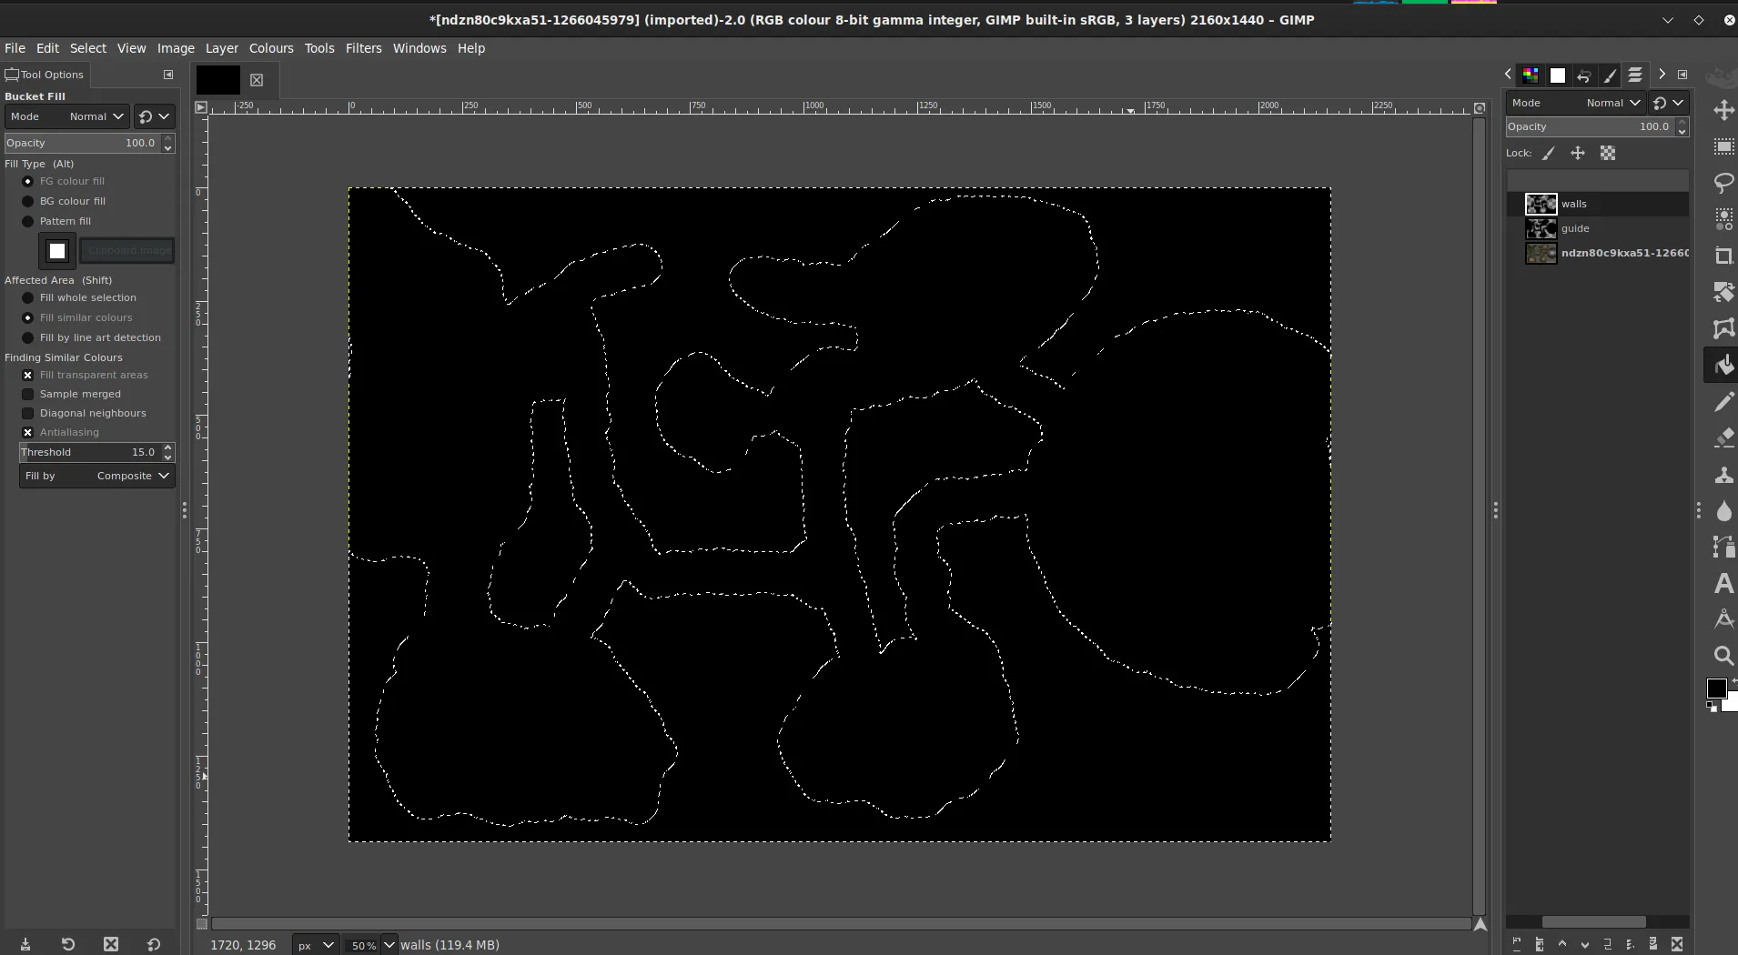The image size is (1738, 955).
Task: Select the Rectangle Select tool
Action: (1723, 146)
